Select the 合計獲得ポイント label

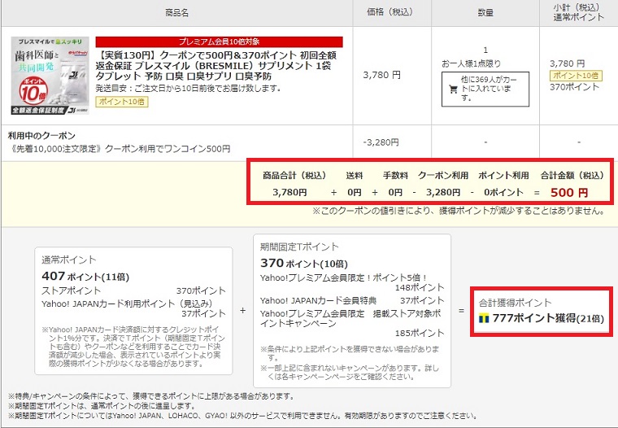(x=515, y=303)
